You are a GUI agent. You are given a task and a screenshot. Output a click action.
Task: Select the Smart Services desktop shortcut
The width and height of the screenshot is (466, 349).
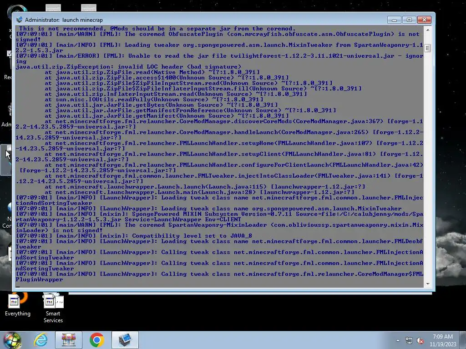click(53, 308)
